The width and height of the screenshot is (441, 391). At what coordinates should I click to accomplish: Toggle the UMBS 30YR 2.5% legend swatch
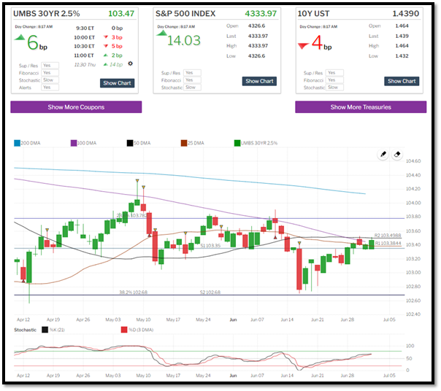tap(237, 143)
